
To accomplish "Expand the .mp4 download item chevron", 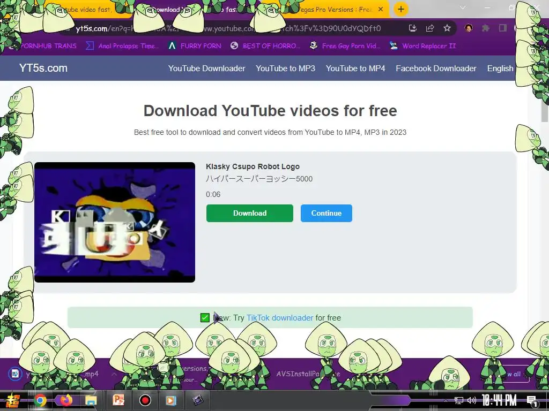I will pos(114,374).
